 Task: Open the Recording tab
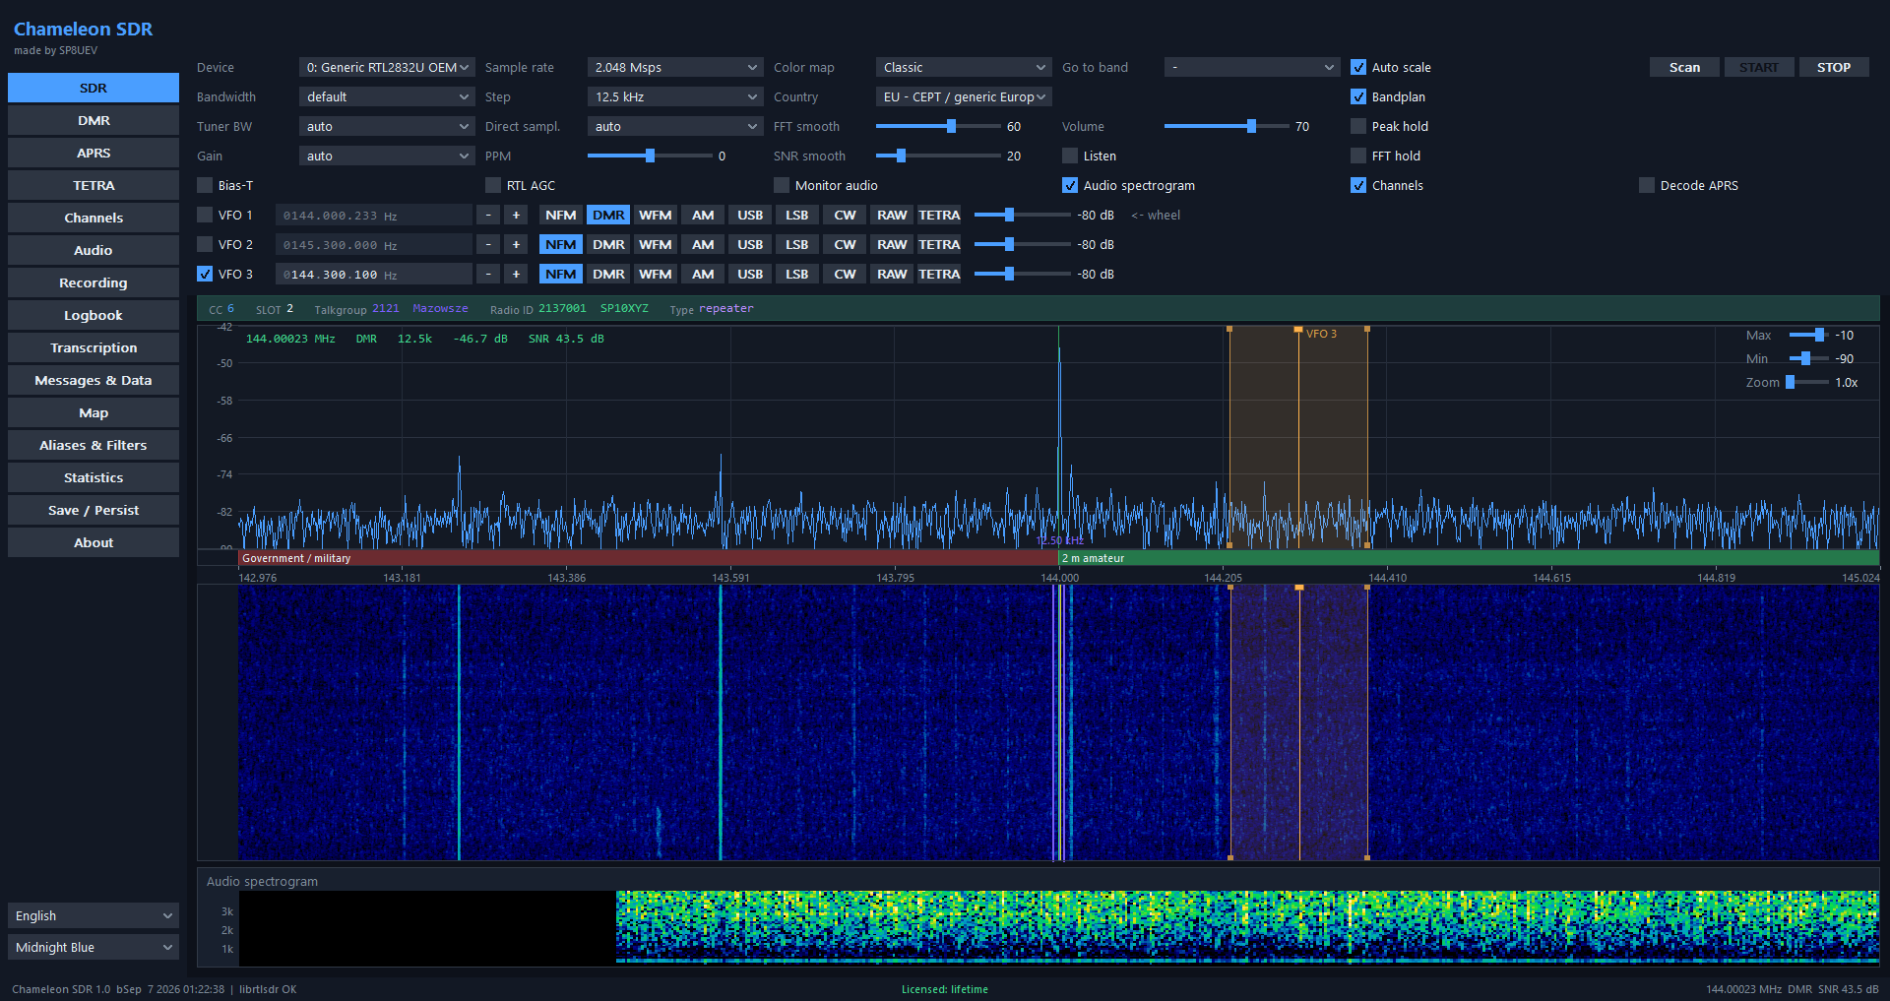click(x=94, y=282)
